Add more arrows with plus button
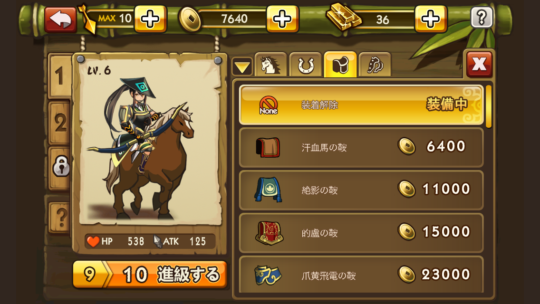Screen dimensions: 540x304 (150, 19)
